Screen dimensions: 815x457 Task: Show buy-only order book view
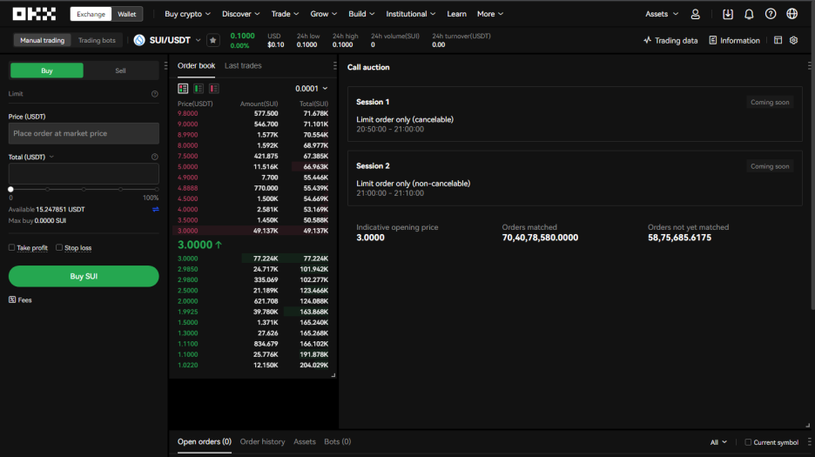pyautogui.click(x=199, y=89)
